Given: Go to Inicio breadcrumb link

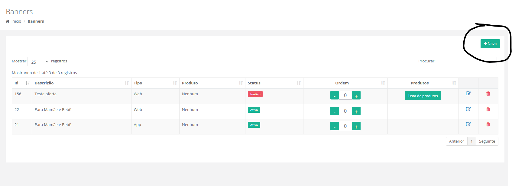Looking at the screenshot, I should [x=16, y=21].
